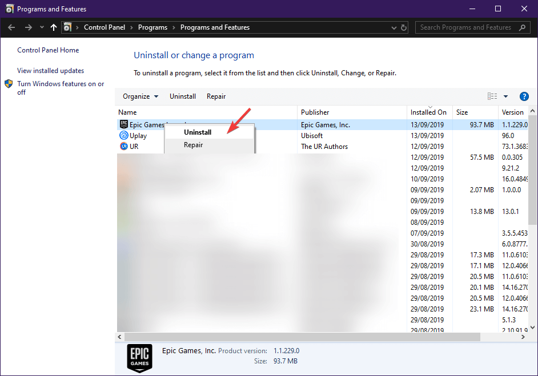Click the 93.7 MB size cell

click(x=481, y=125)
